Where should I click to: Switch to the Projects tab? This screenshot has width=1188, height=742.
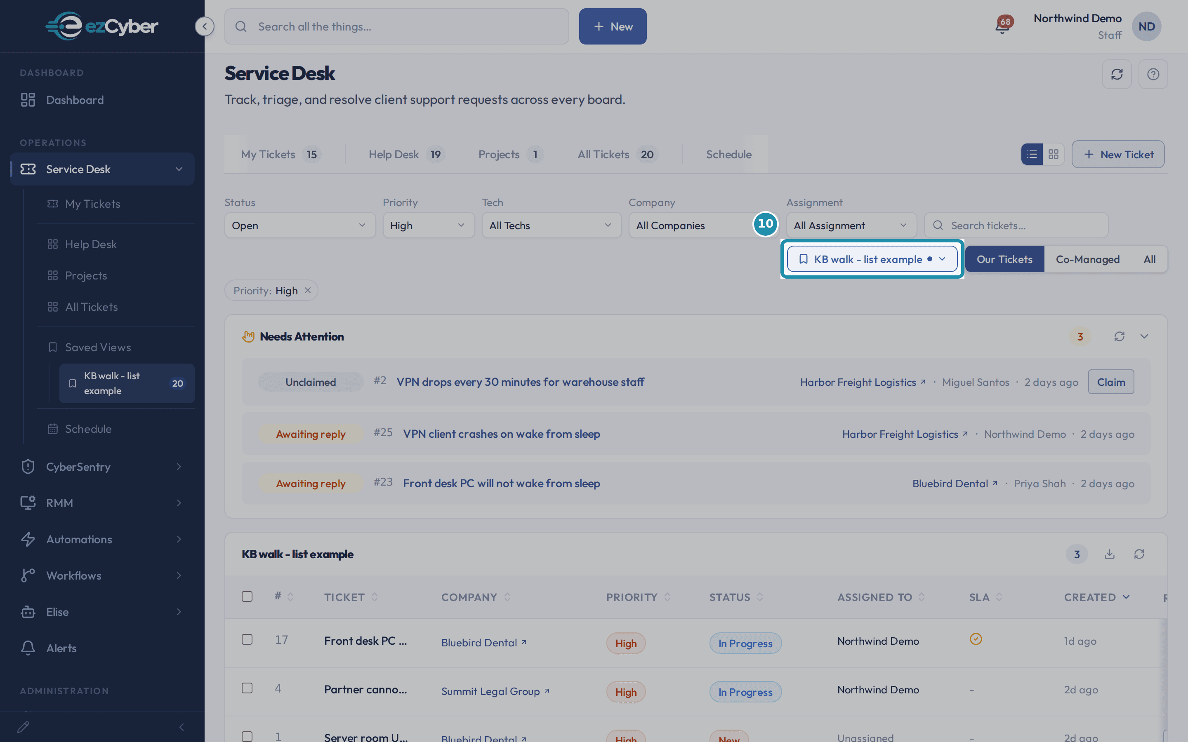pyautogui.click(x=511, y=155)
